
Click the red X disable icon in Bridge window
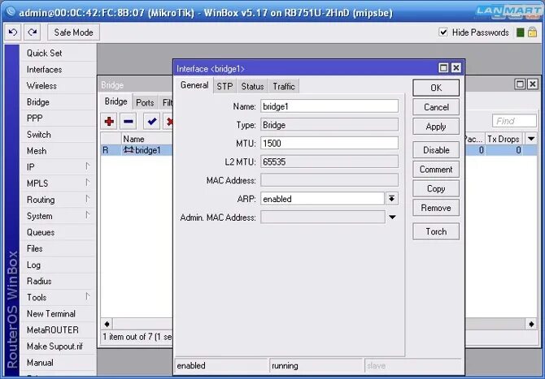169,122
